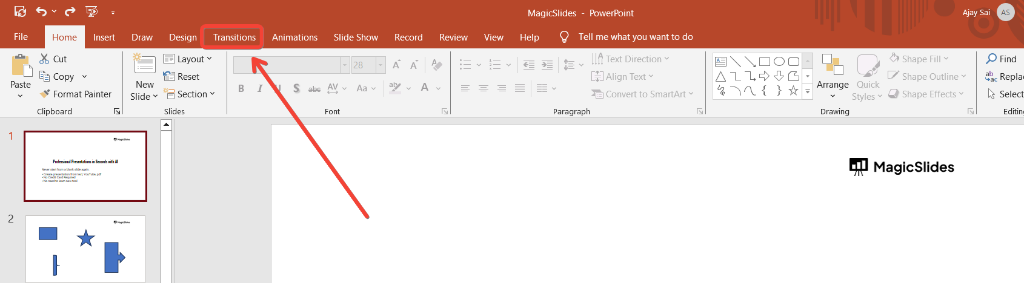Toggle Italic formatting

click(x=259, y=88)
